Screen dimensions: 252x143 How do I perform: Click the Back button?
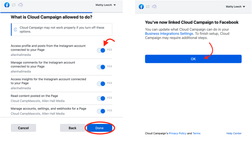[x=73, y=128]
